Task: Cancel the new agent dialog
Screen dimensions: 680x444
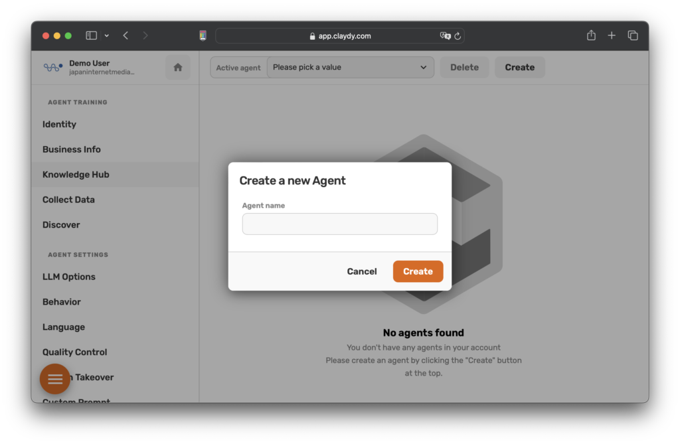Action: [x=362, y=271]
